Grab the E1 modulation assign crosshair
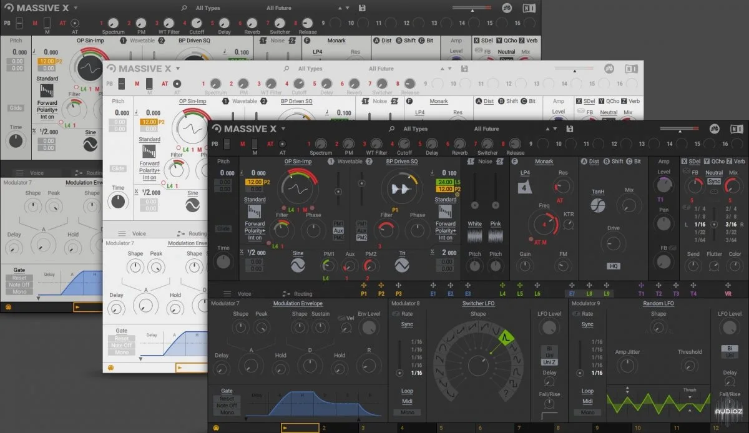The width and height of the screenshot is (749, 433). pos(433,285)
